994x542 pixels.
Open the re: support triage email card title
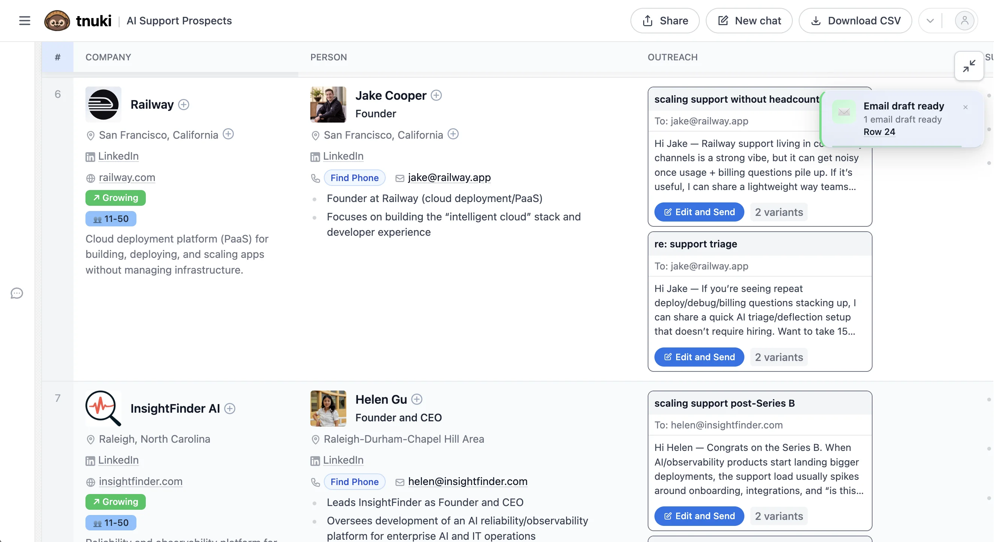point(695,244)
